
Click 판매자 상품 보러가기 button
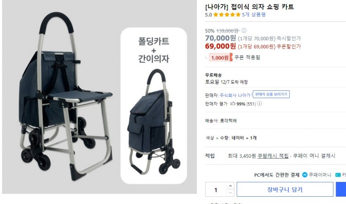pyautogui.click(x=271, y=94)
